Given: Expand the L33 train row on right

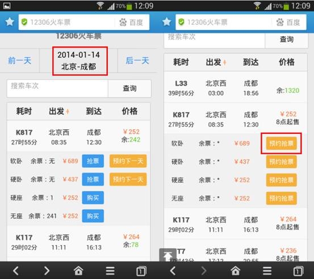Looking at the screenshot, I should tap(236, 87).
